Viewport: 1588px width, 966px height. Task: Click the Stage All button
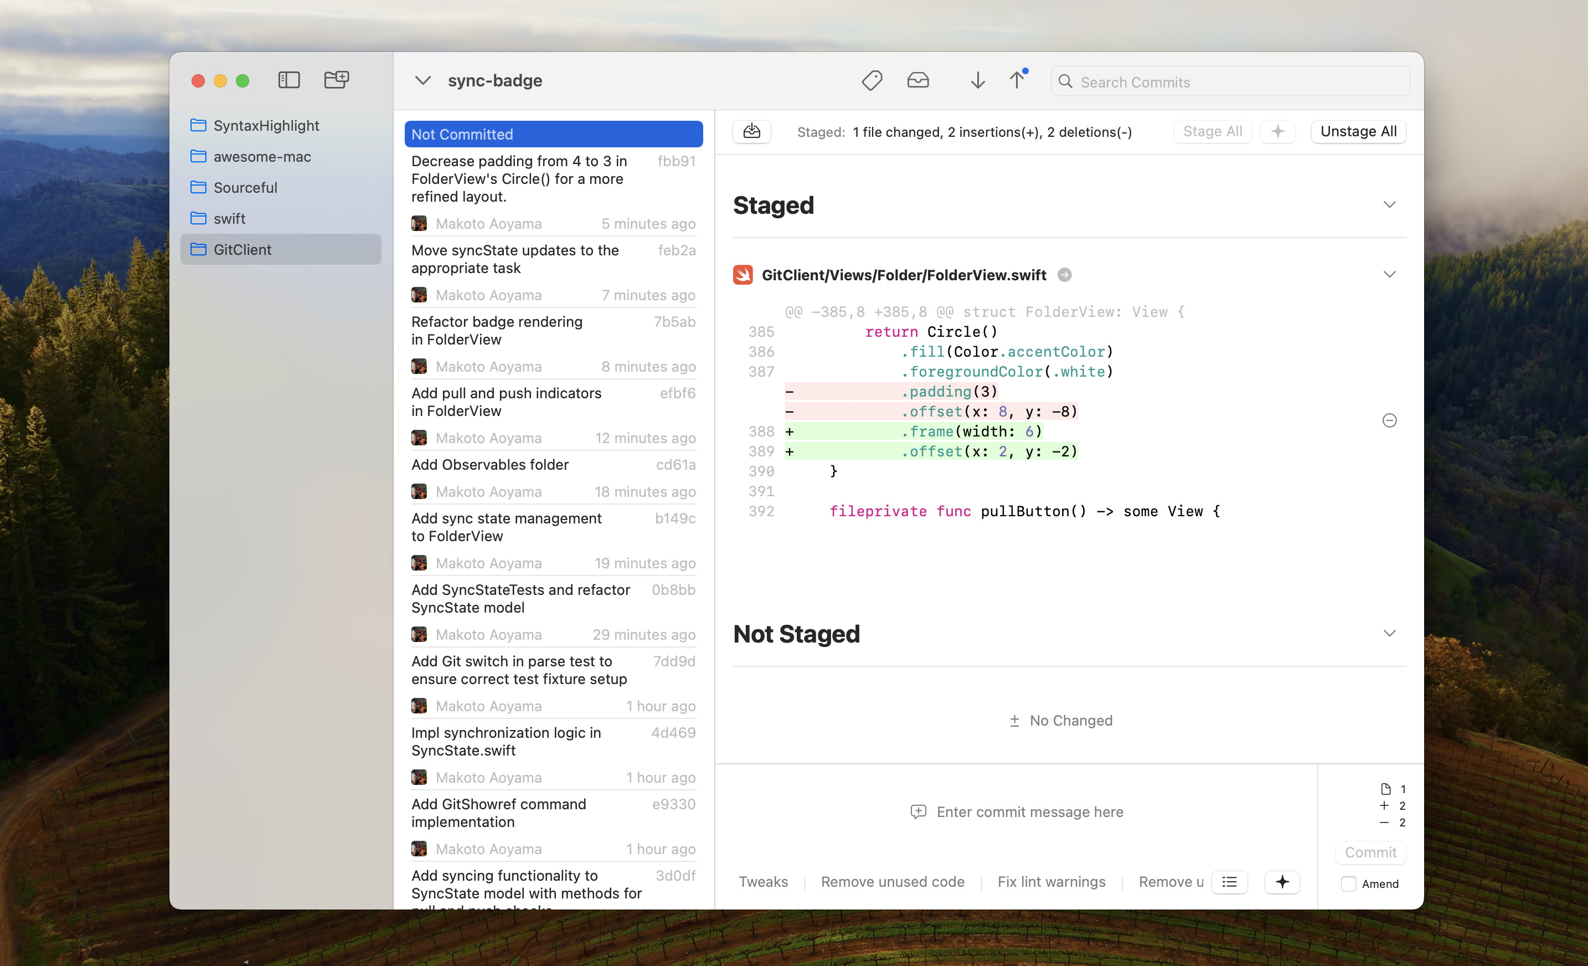(x=1212, y=132)
